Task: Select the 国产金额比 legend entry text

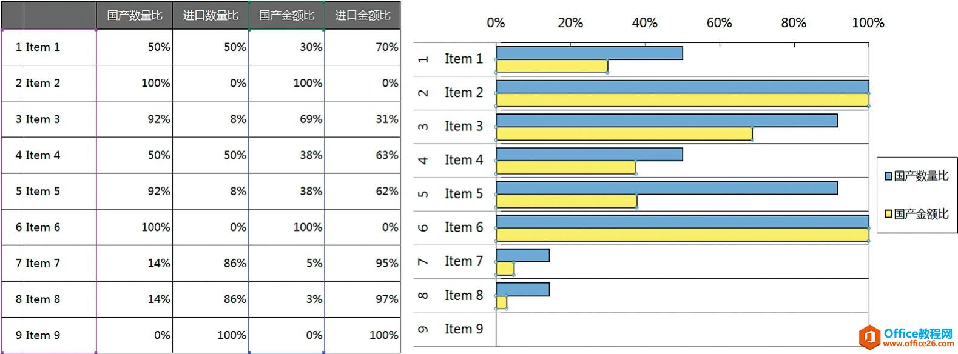Action: click(921, 214)
